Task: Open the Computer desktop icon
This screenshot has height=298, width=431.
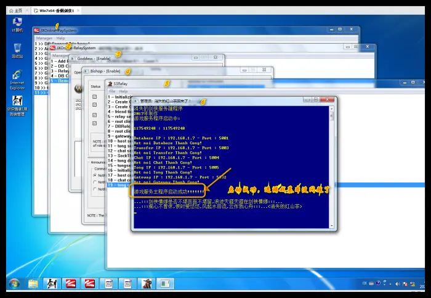Action: pos(17,23)
